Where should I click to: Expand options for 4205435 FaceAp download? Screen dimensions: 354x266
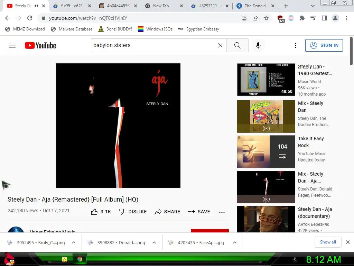235,242
